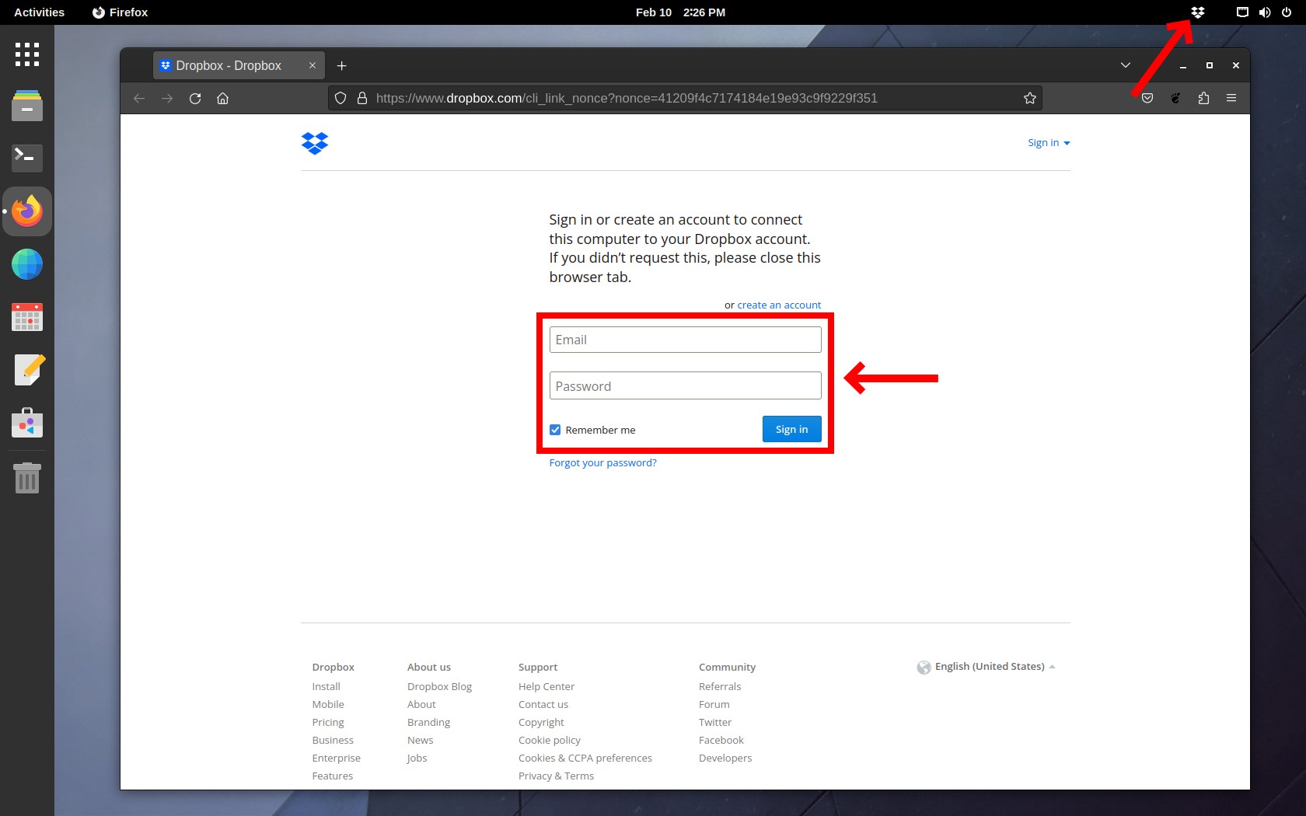Click the browser back arrow
The image size is (1306, 816).
139,99
